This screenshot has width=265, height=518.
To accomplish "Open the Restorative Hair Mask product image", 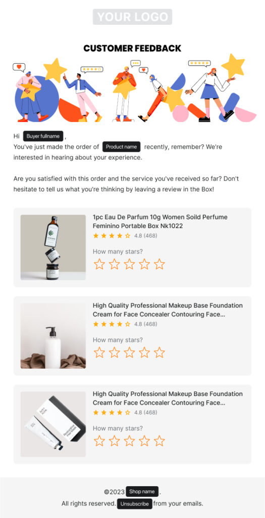I will 53,424.
